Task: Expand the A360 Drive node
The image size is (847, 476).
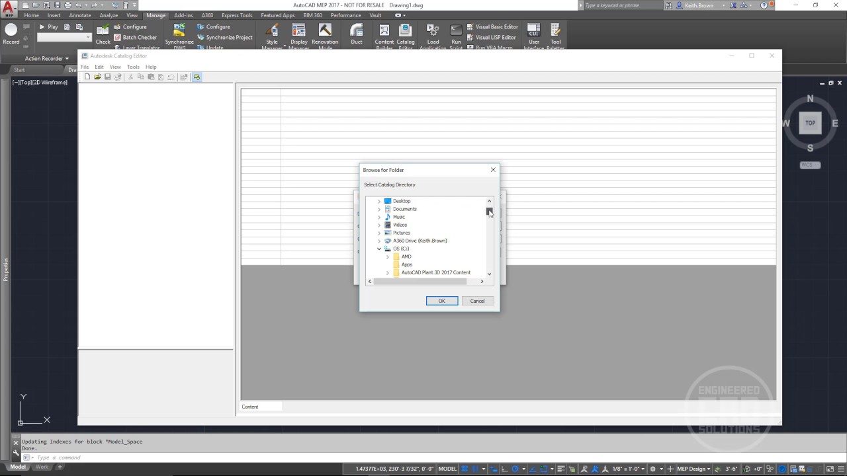Action: 379,241
